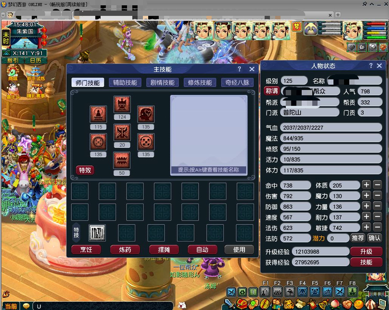The width and height of the screenshot is (389, 310).
Task: Click the chat input field
Action: pyautogui.click(x=103, y=306)
